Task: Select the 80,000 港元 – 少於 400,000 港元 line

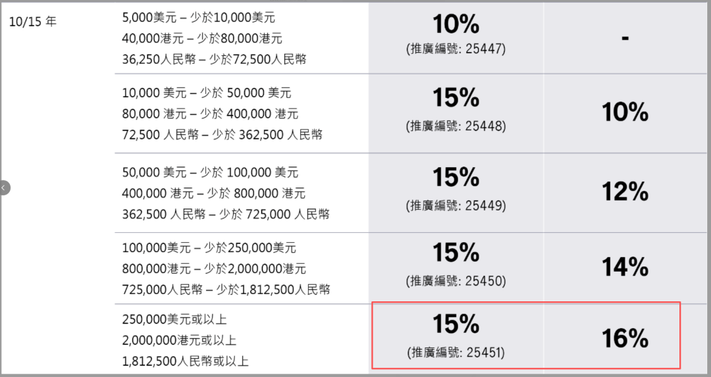Action: click(x=210, y=114)
